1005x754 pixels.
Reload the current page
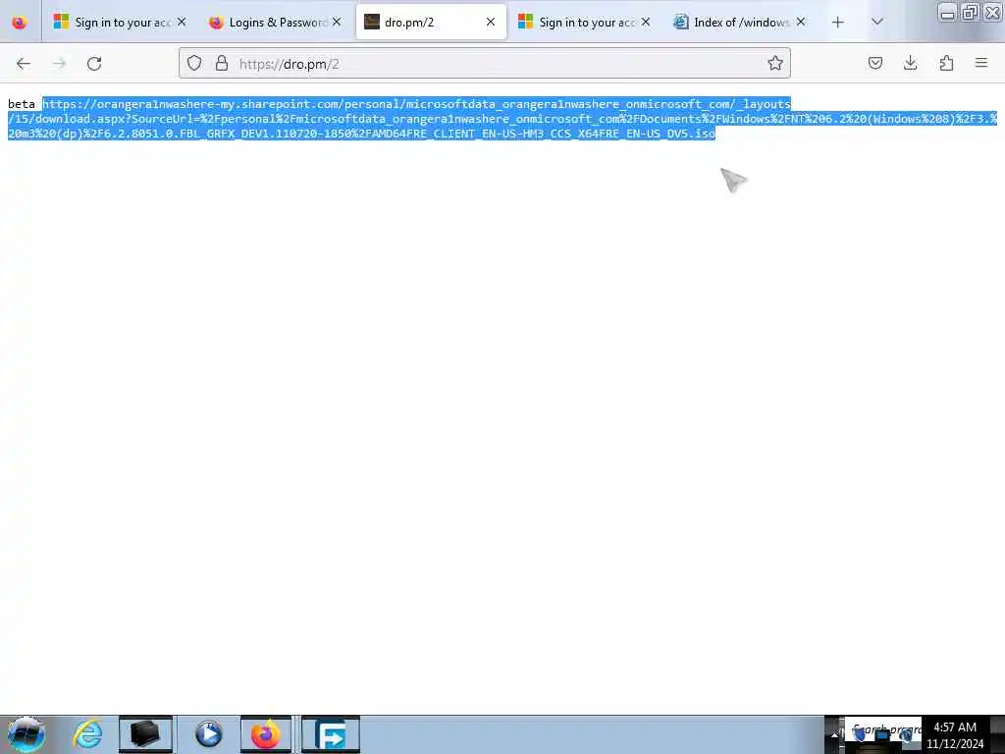pyautogui.click(x=94, y=64)
